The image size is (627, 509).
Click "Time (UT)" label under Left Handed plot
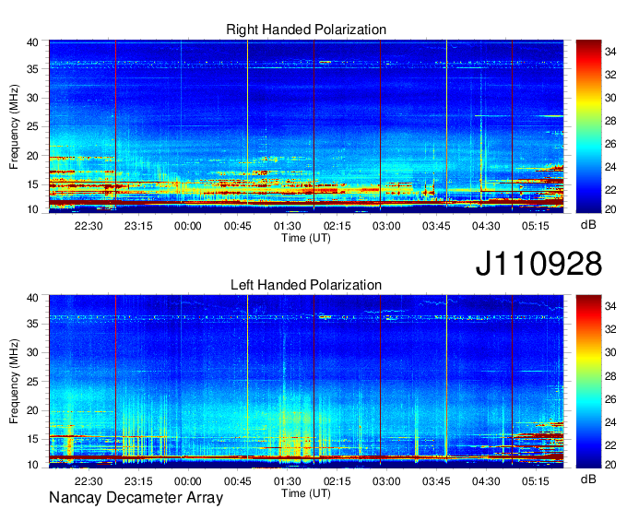(306, 493)
